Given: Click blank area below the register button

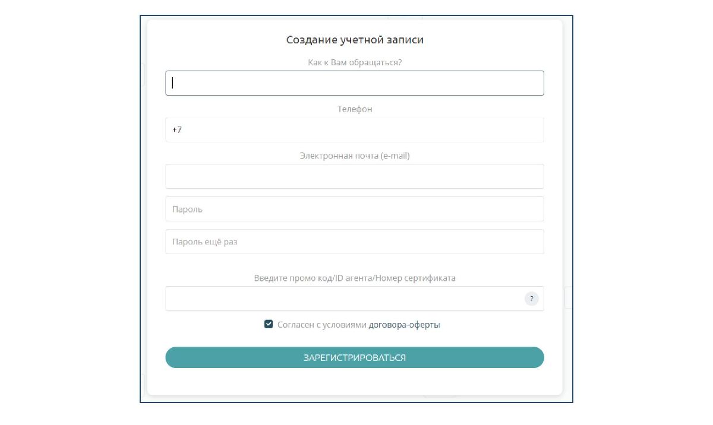Looking at the screenshot, I should [x=355, y=381].
